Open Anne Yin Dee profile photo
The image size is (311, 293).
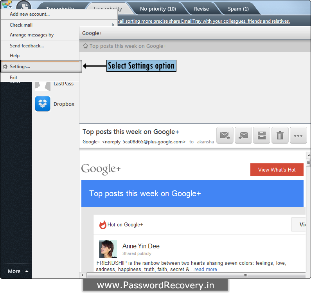point(108,249)
